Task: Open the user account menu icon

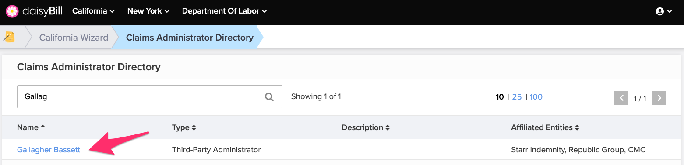Action: tap(664, 12)
